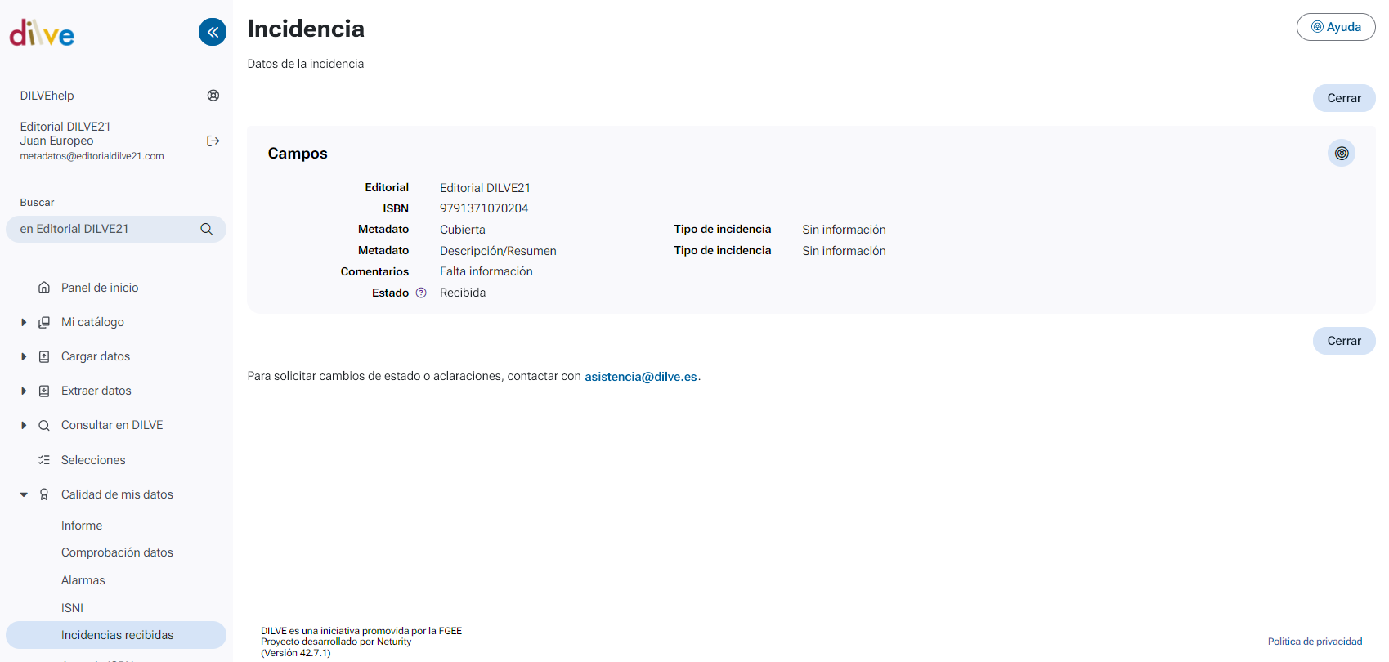Click the metadata value Cubierta

(x=463, y=230)
